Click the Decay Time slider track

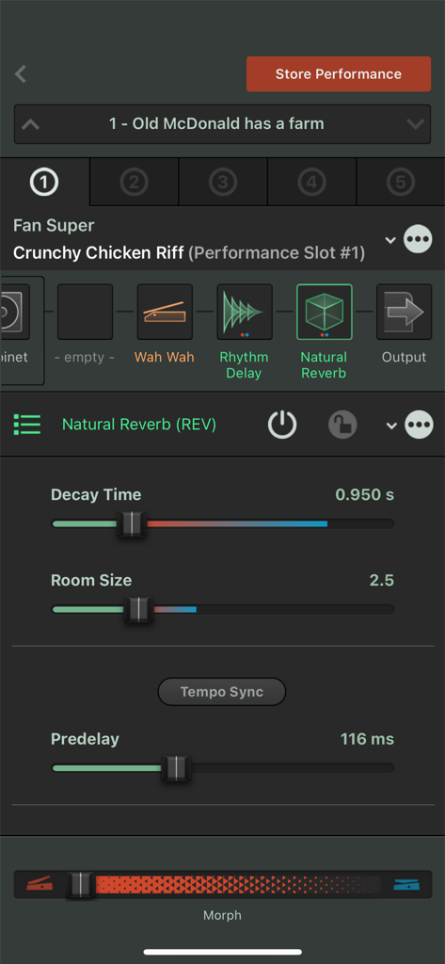222,524
